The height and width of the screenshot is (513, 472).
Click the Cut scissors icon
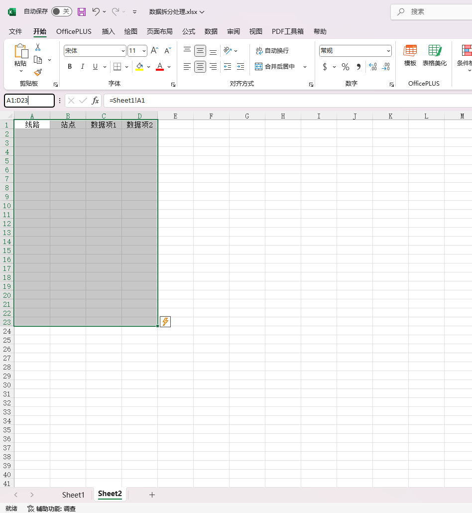(x=38, y=47)
